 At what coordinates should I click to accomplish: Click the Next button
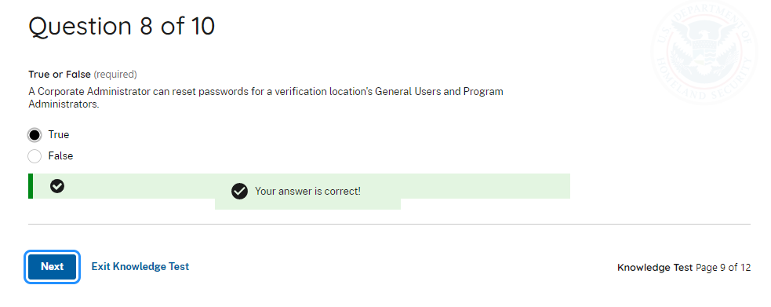52,267
